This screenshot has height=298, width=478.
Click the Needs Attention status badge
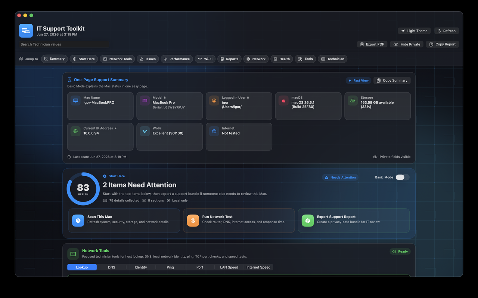[340, 177]
